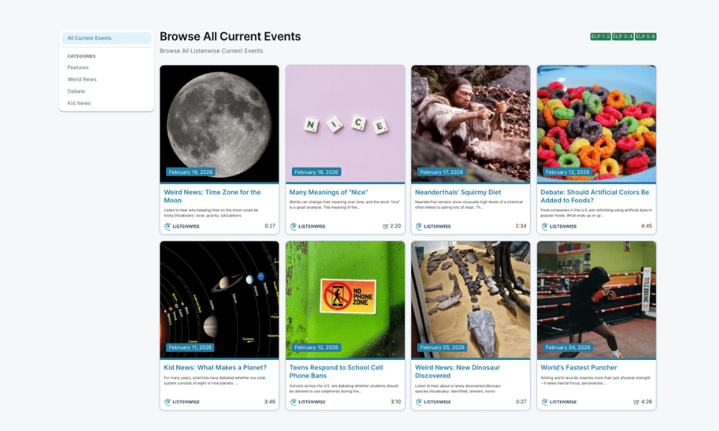This screenshot has height=431, width=719.
Task: Open the Features category
Action: point(78,68)
